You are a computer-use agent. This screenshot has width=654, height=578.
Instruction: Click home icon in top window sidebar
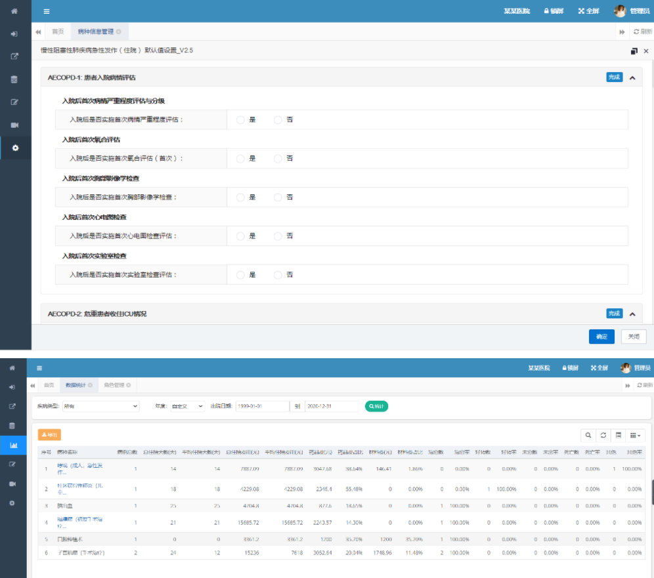14,11
